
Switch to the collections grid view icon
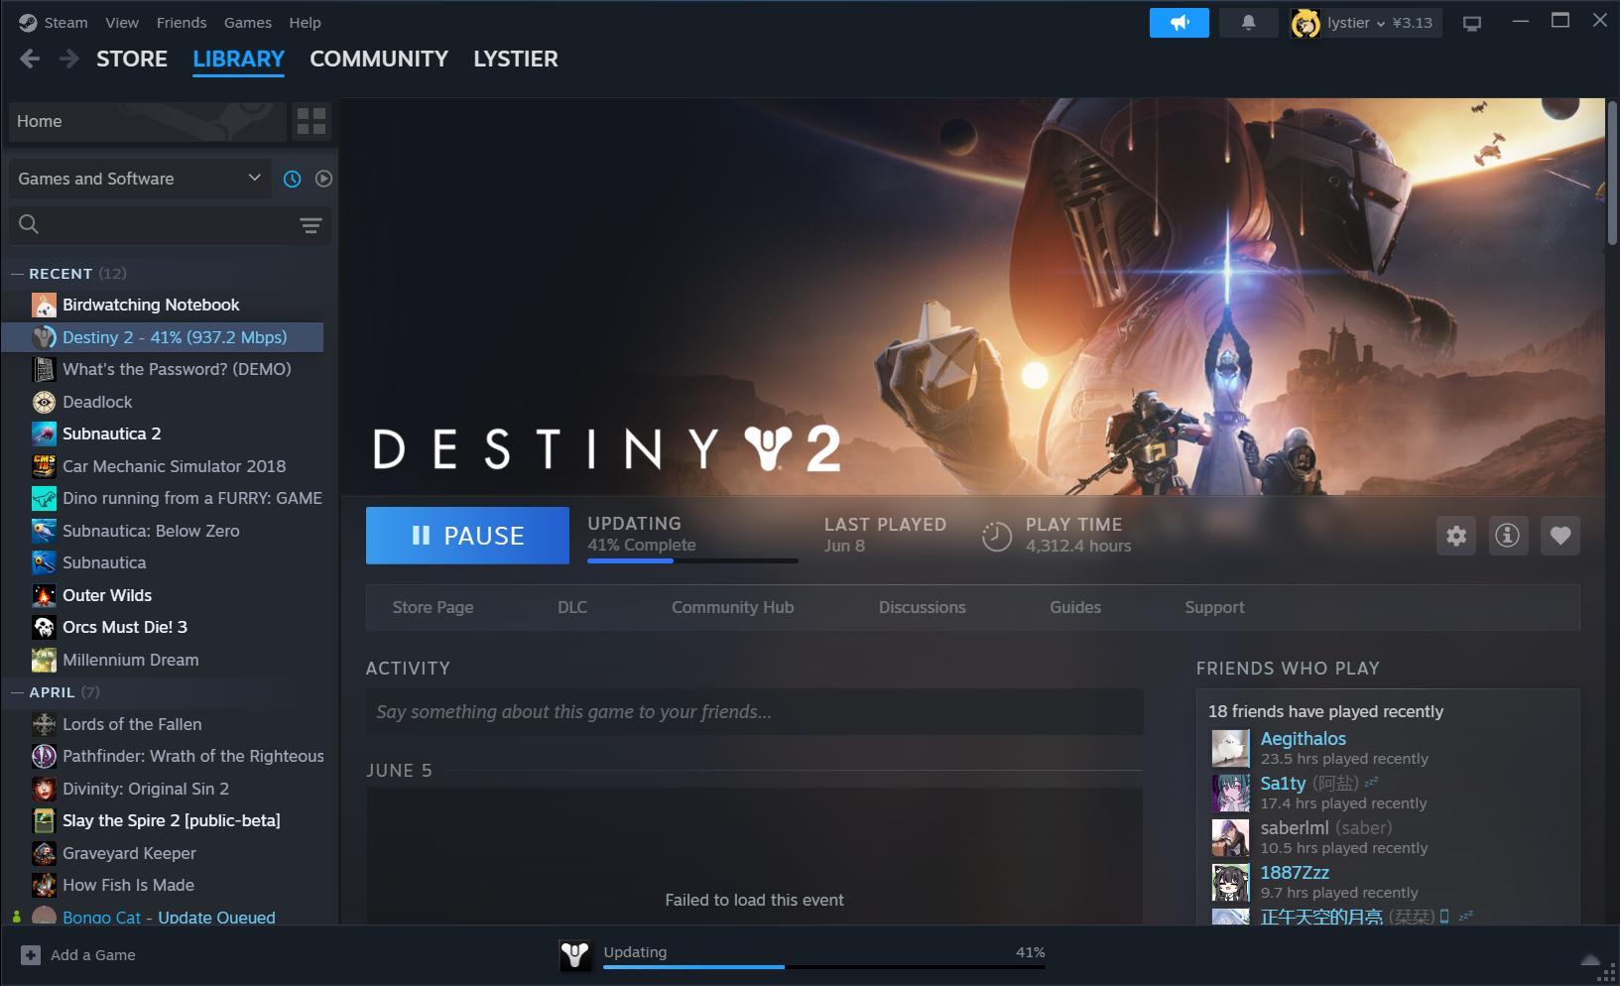coord(312,121)
